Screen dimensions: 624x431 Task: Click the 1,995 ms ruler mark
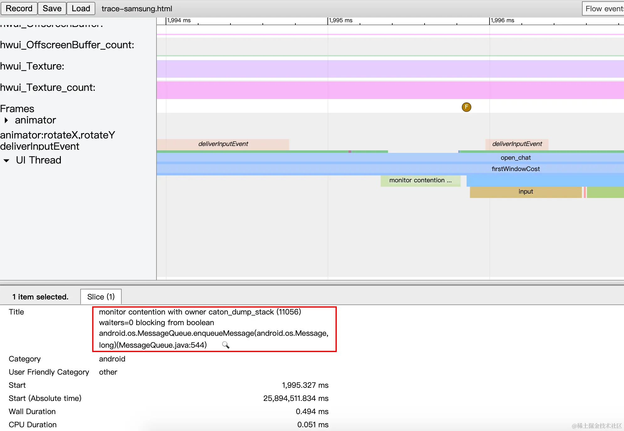(341, 21)
